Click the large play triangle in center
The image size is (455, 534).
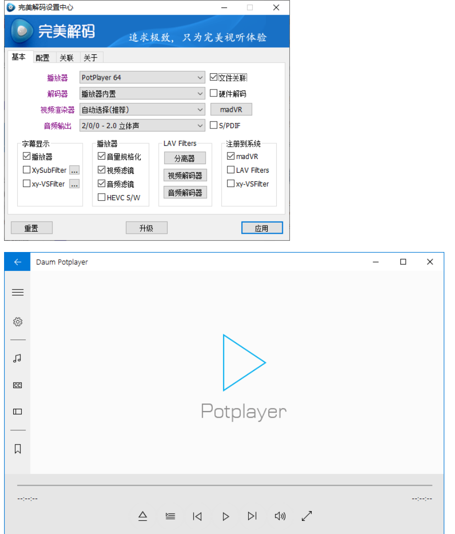pyautogui.click(x=244, y=363)
